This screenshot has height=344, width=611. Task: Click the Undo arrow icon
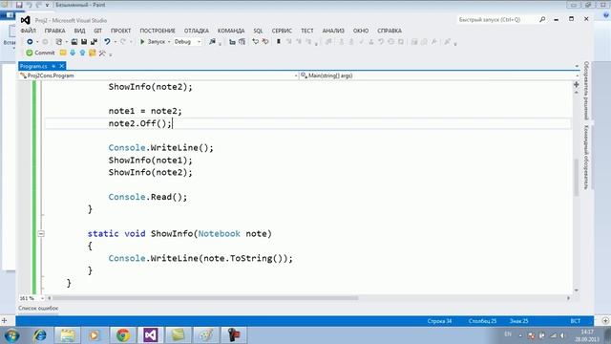(107, 42)
